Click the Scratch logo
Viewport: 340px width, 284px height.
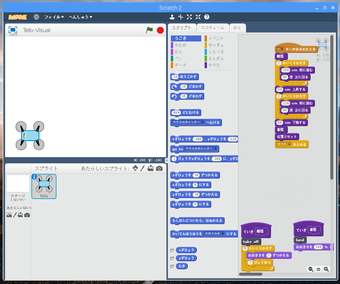[18, 17]
